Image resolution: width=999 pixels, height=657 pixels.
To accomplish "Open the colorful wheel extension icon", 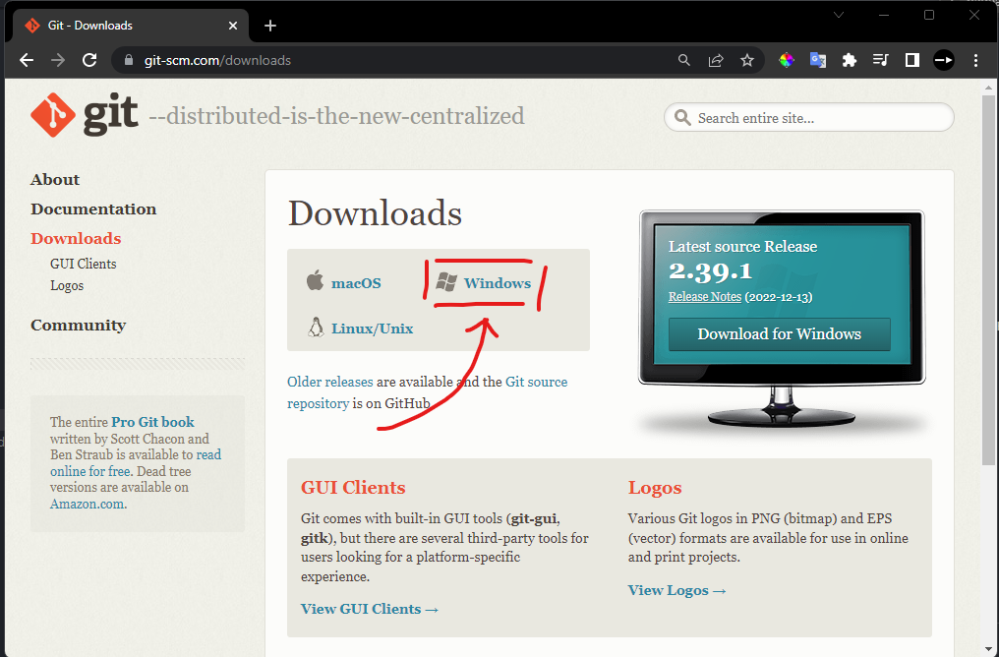I will pos(787,60).
